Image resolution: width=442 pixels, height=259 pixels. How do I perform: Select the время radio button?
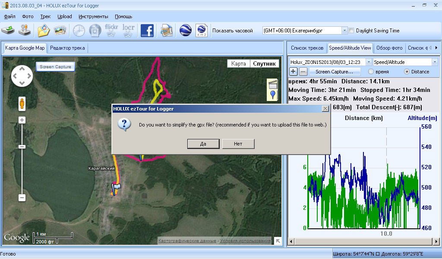371,72
